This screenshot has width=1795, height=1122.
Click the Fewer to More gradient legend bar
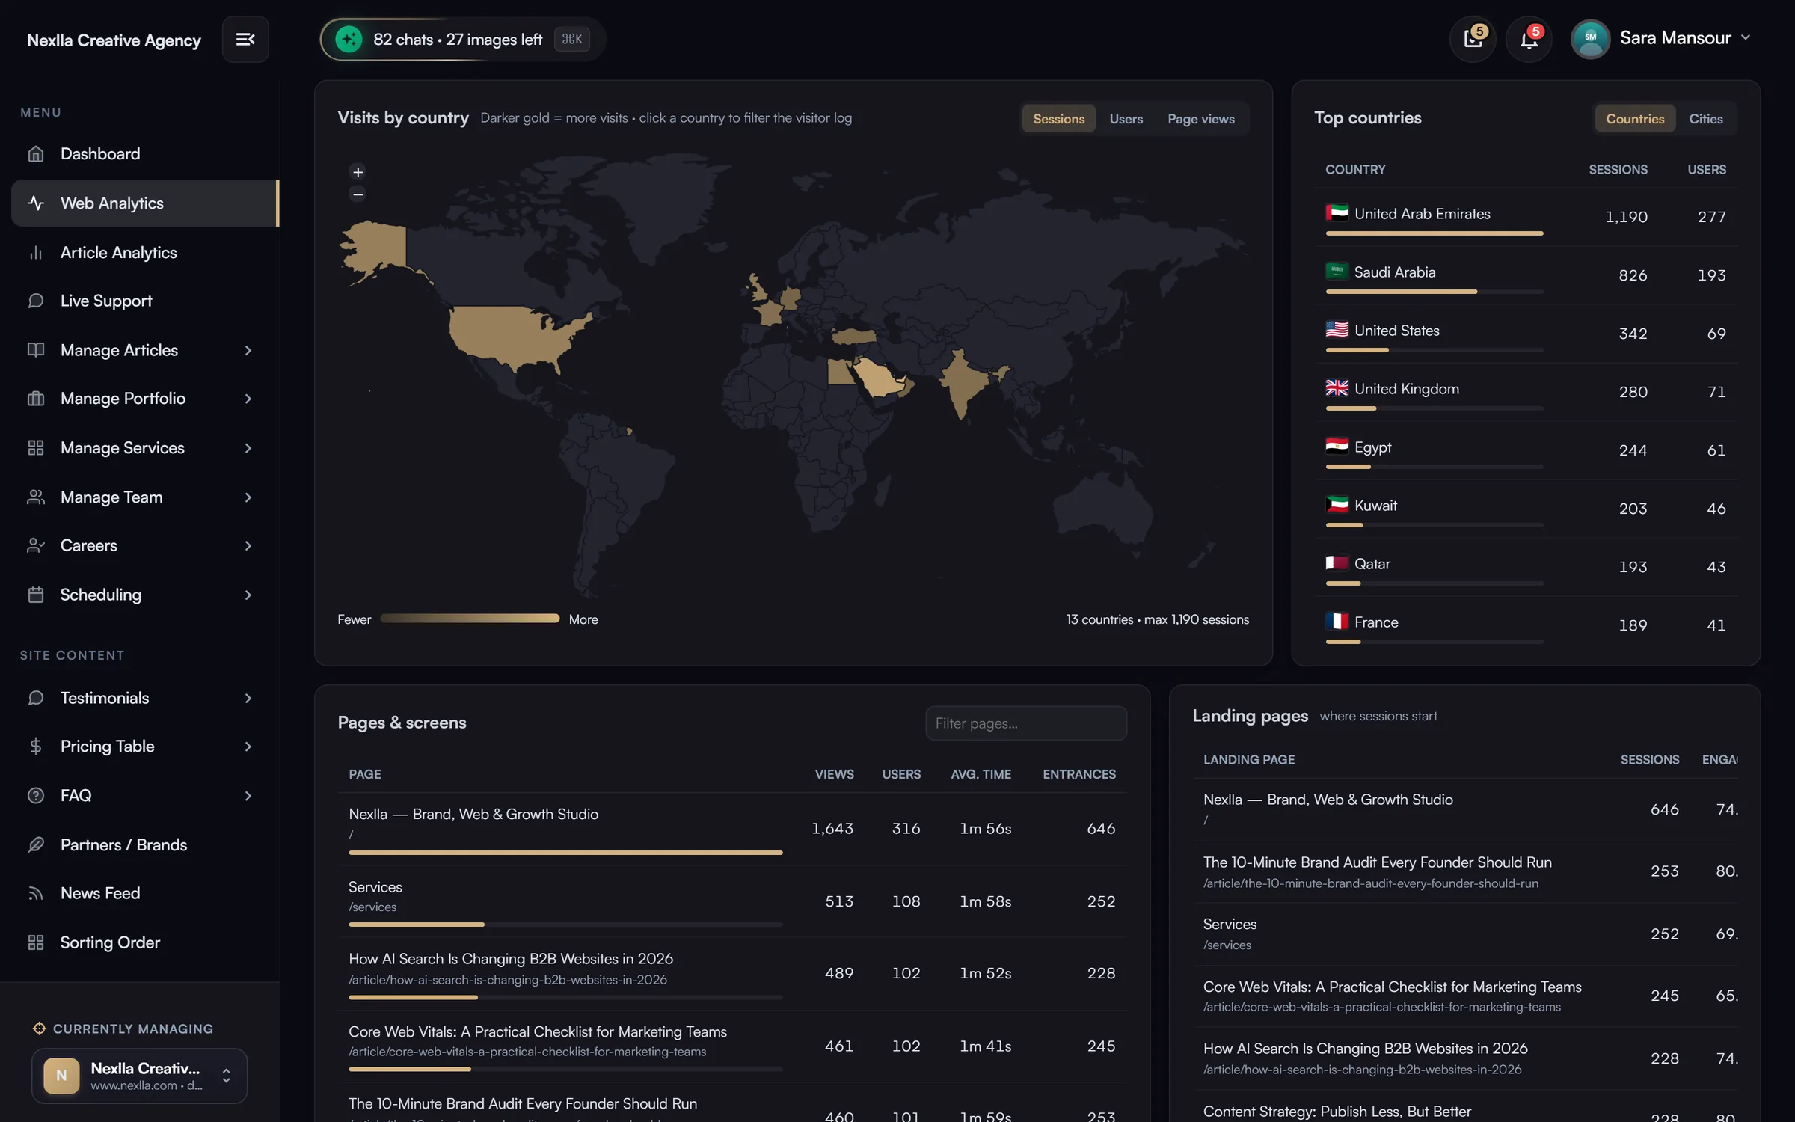(470, 619)
